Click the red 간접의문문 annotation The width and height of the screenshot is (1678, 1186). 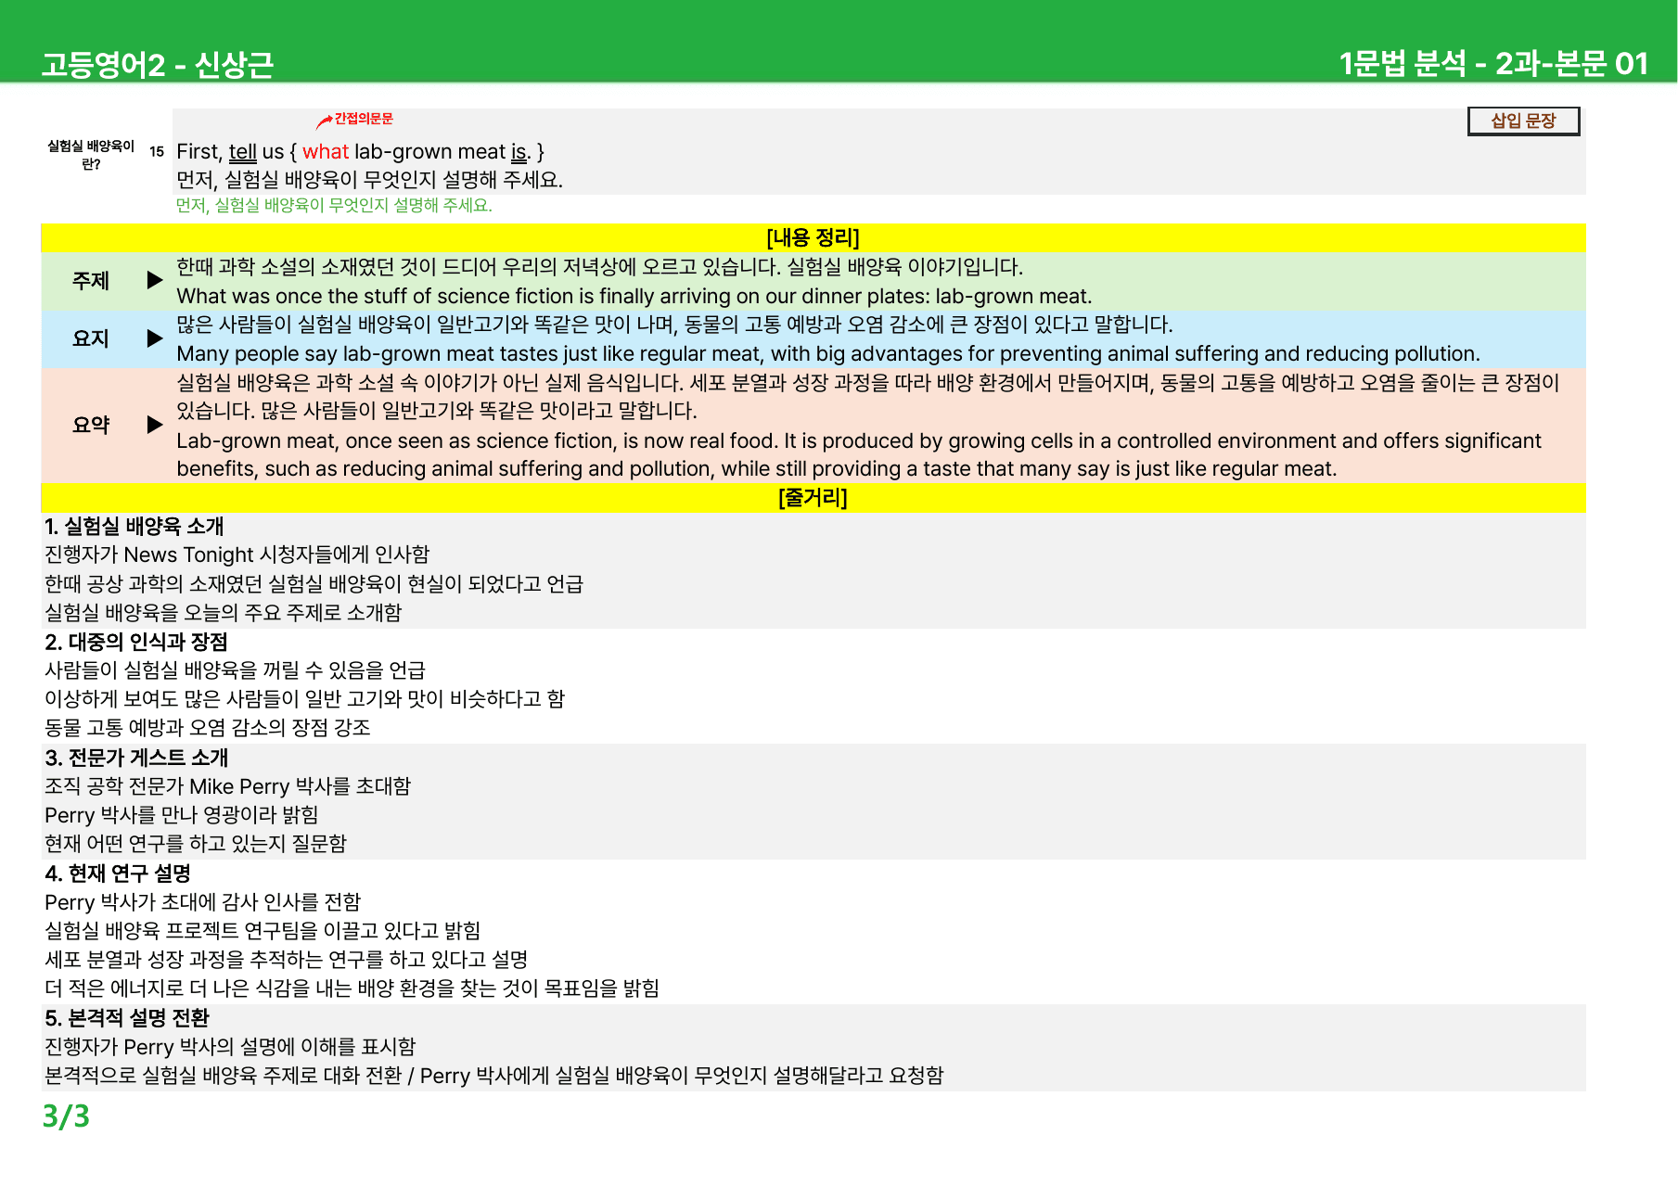tap(364, 119)
